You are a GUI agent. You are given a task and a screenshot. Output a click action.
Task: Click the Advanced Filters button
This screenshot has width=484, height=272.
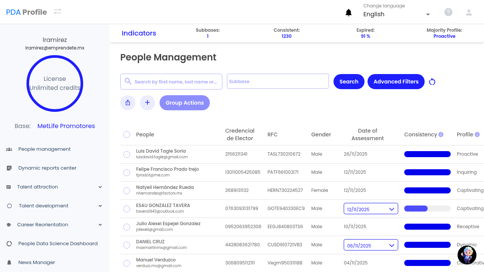(396, 82)
